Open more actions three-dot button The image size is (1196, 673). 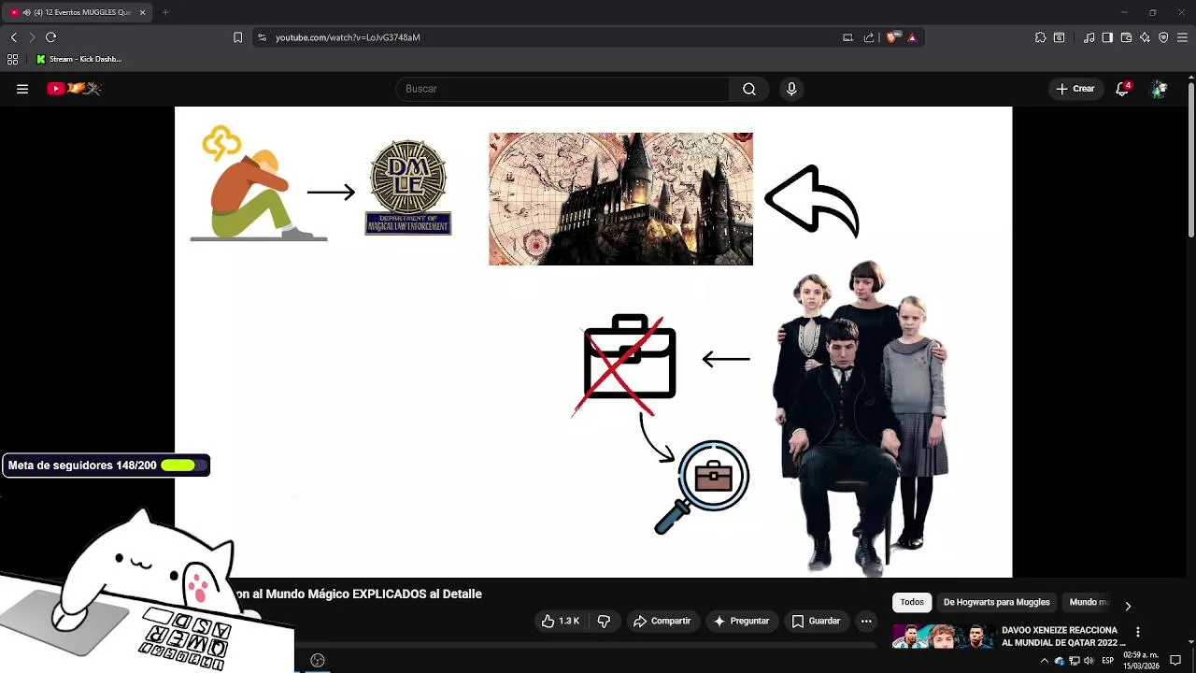(x=866, y=621)
